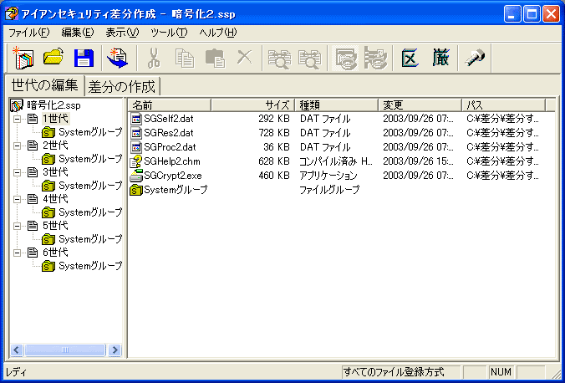Click the Save floppy disk icon
This screenshot has height=383, width=565.
(x=84, y=58)
